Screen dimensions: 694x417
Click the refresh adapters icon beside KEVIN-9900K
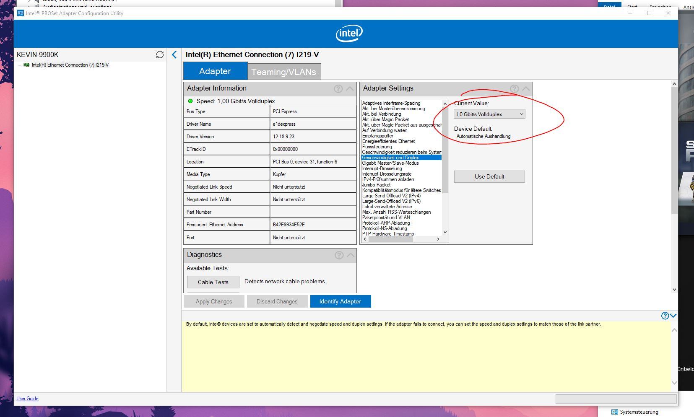160,54
